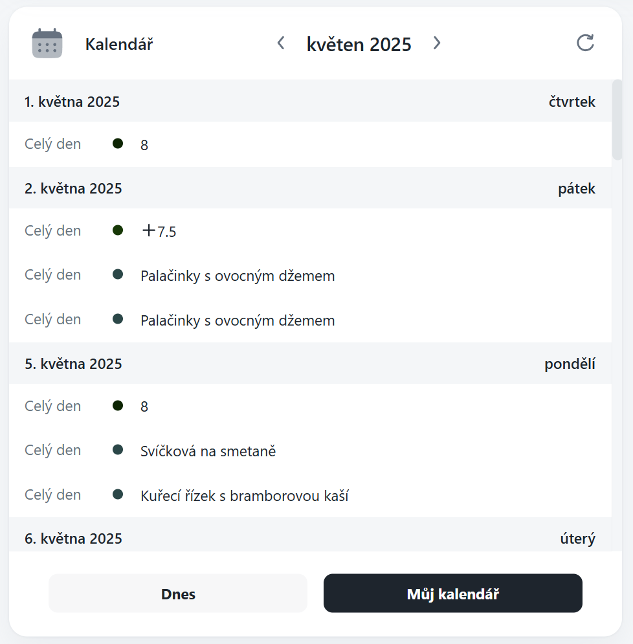Click the květen 2025 month title

359,44
